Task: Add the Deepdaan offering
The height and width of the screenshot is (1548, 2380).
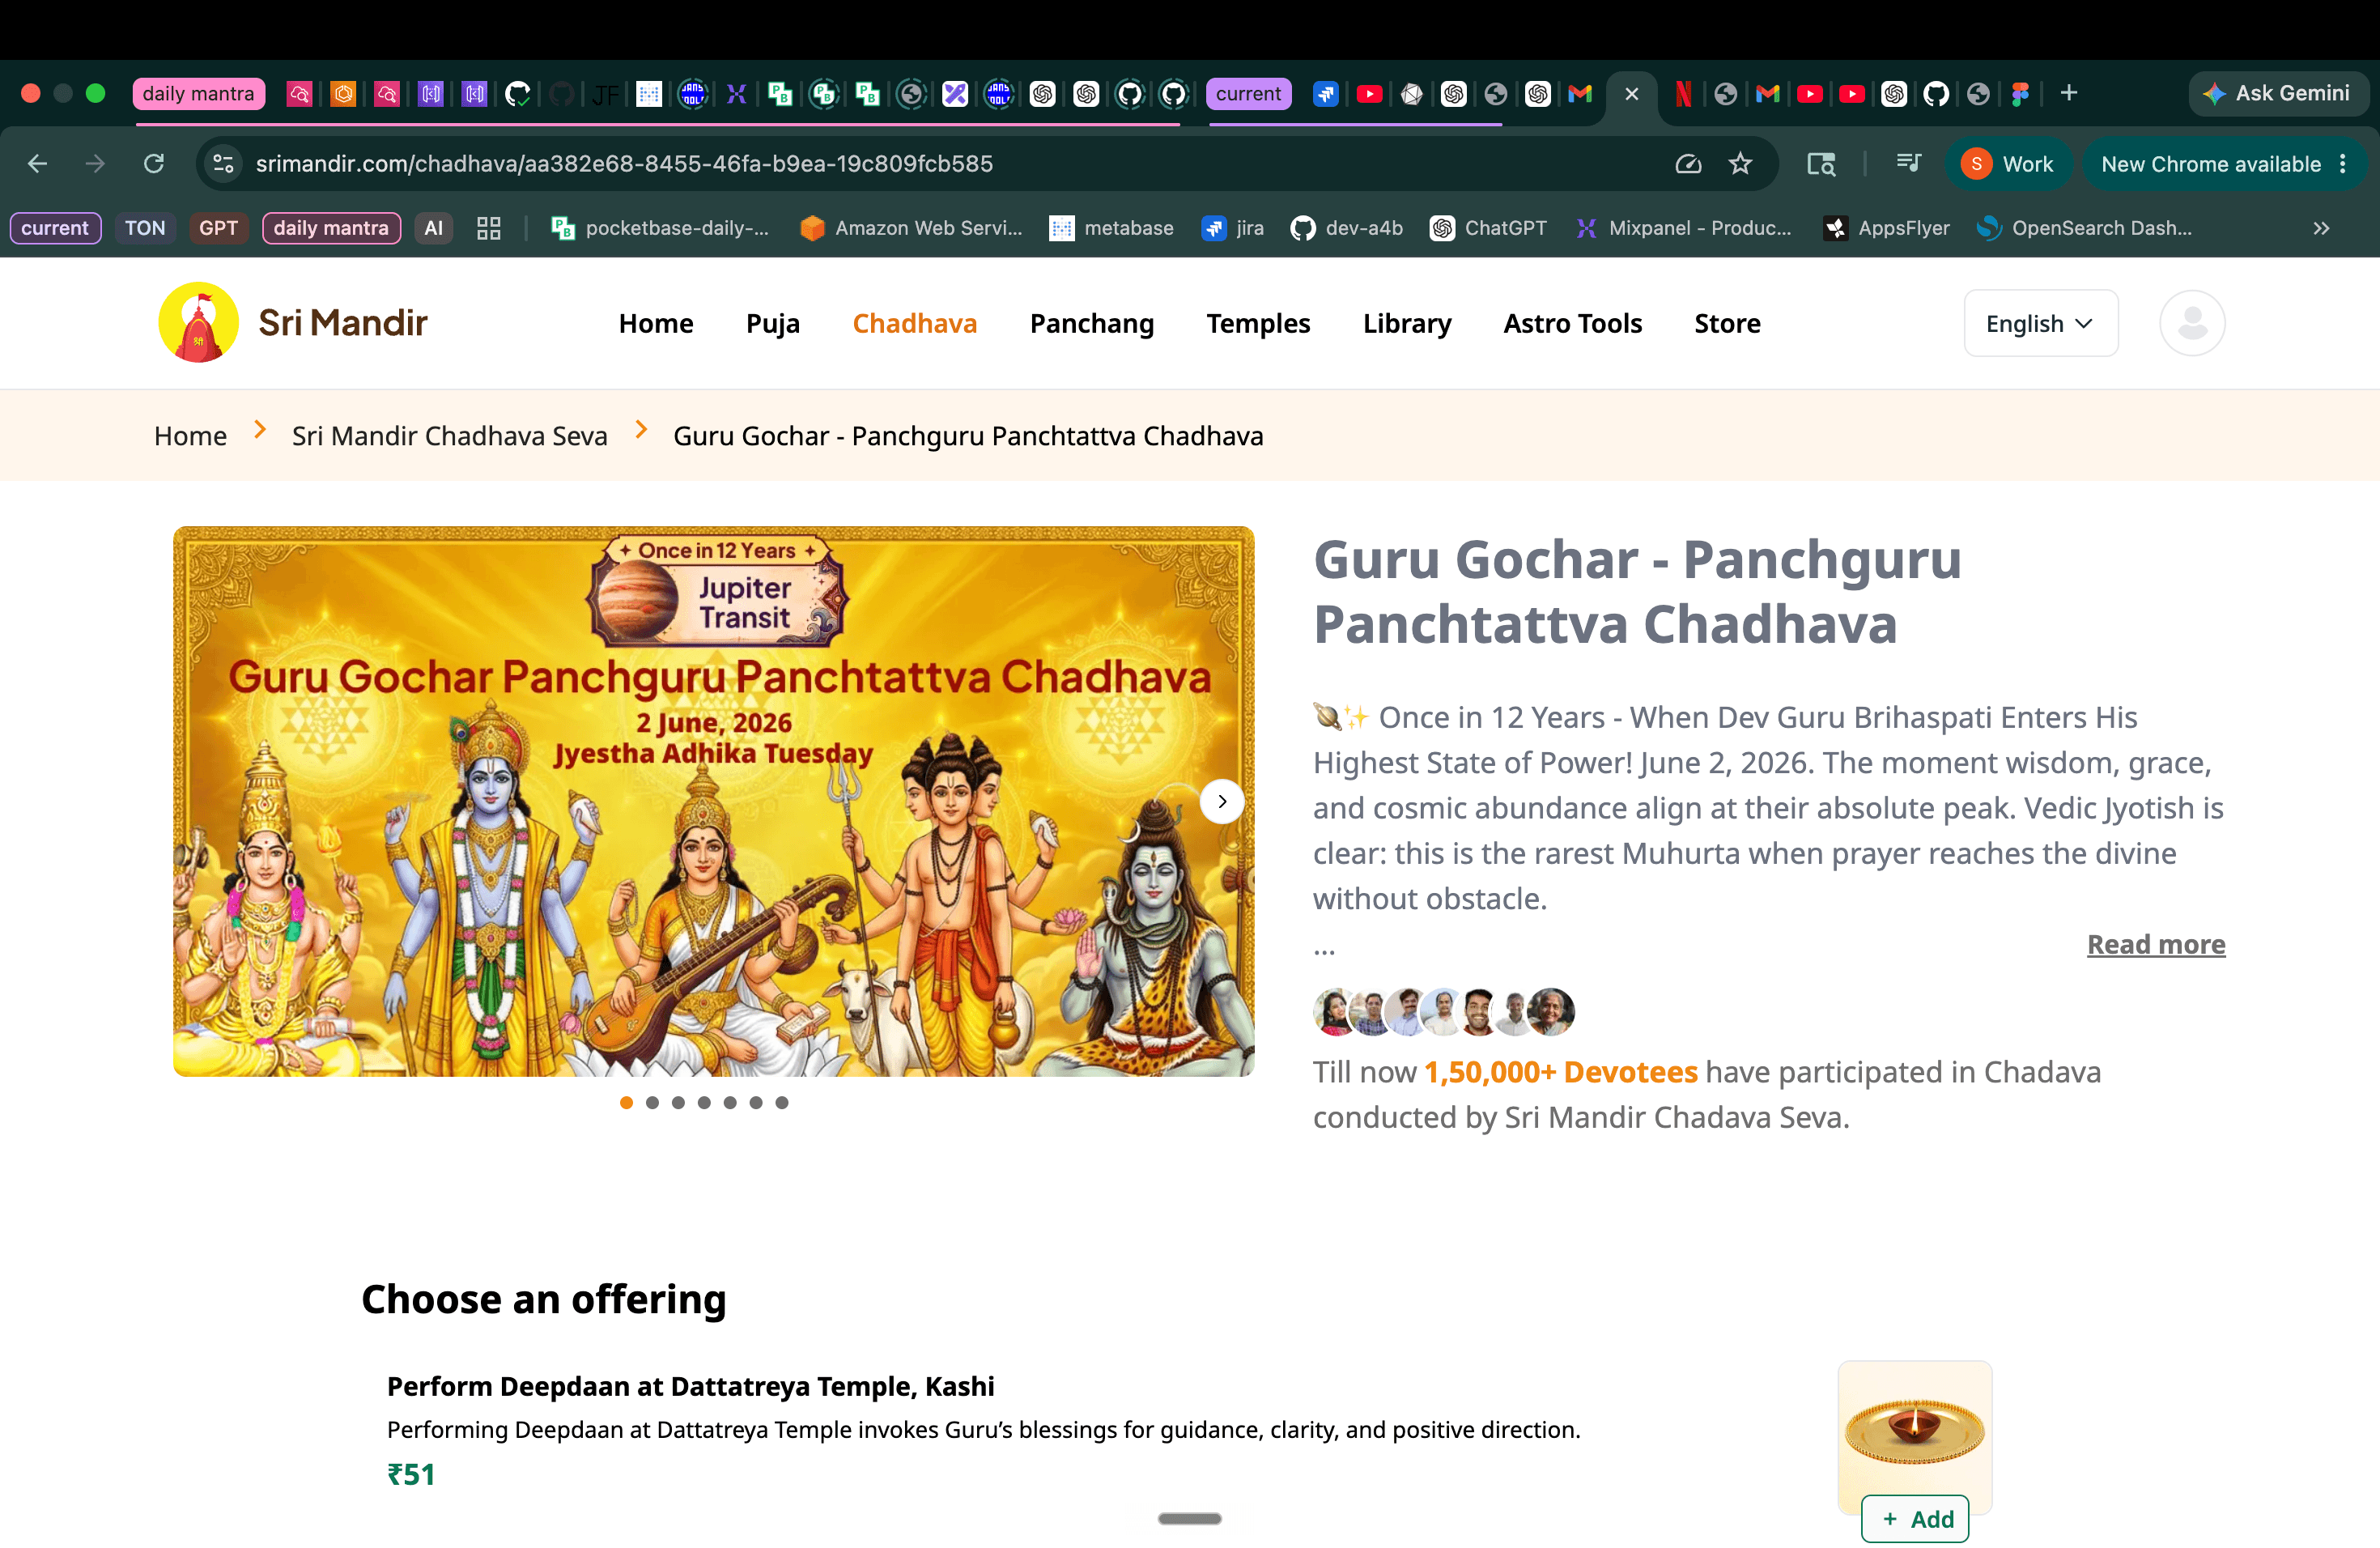Action: (x=1915, y=1519)
